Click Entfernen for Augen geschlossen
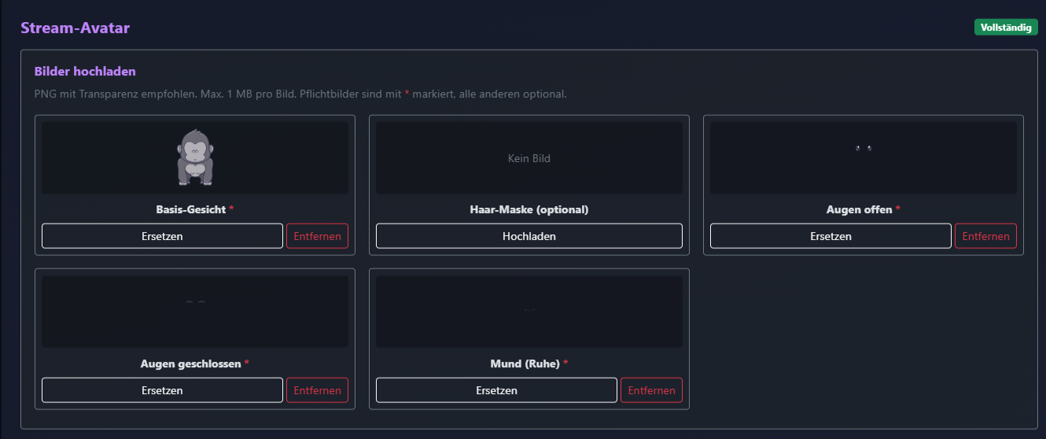Viewport: 1046px width, 439px height. coord(317,390)
